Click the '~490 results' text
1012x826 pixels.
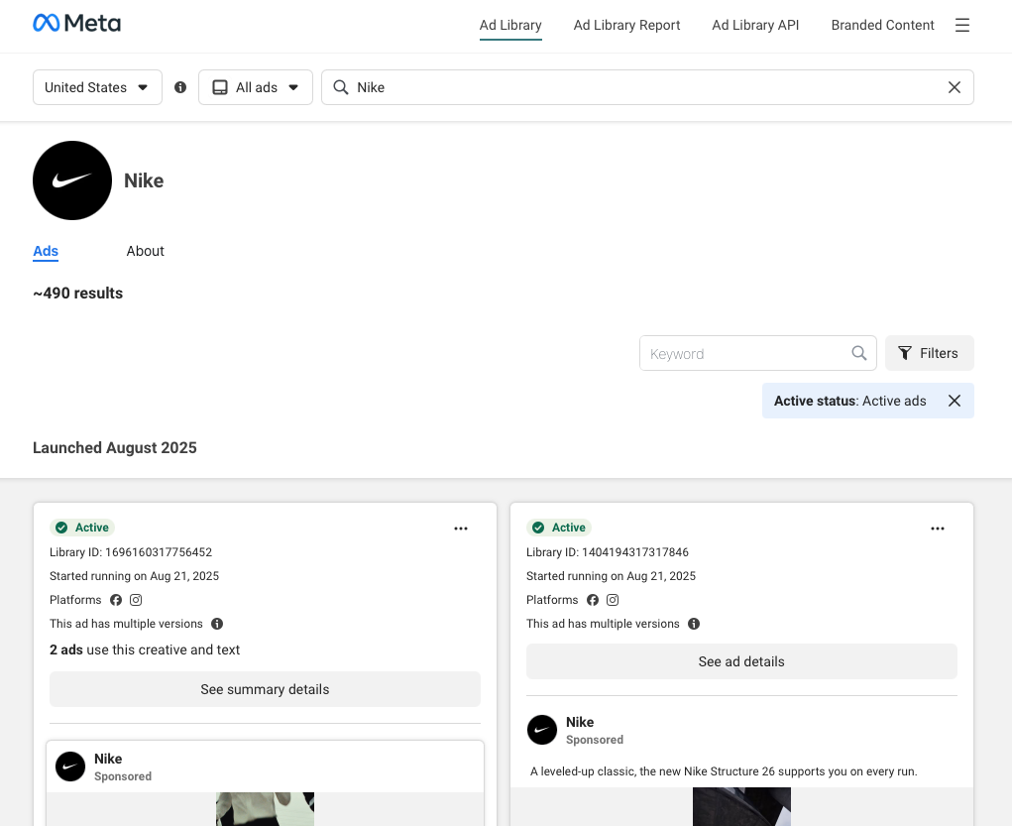pos(78,294)
